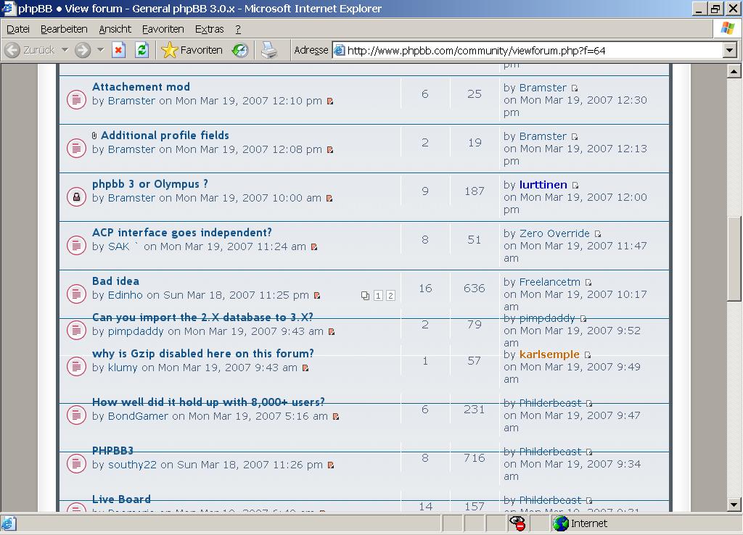
Task: Open the Favoriten toolbar button
Action: click(x=192, y=50)
